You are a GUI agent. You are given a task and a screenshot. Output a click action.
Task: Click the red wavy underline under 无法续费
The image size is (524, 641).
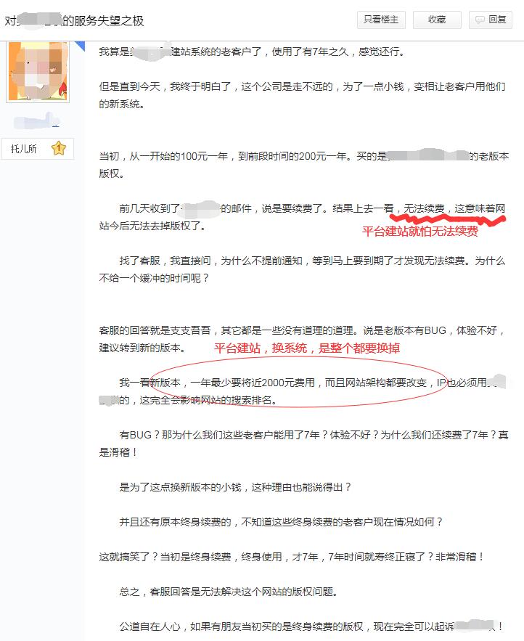tap(448, 219)
